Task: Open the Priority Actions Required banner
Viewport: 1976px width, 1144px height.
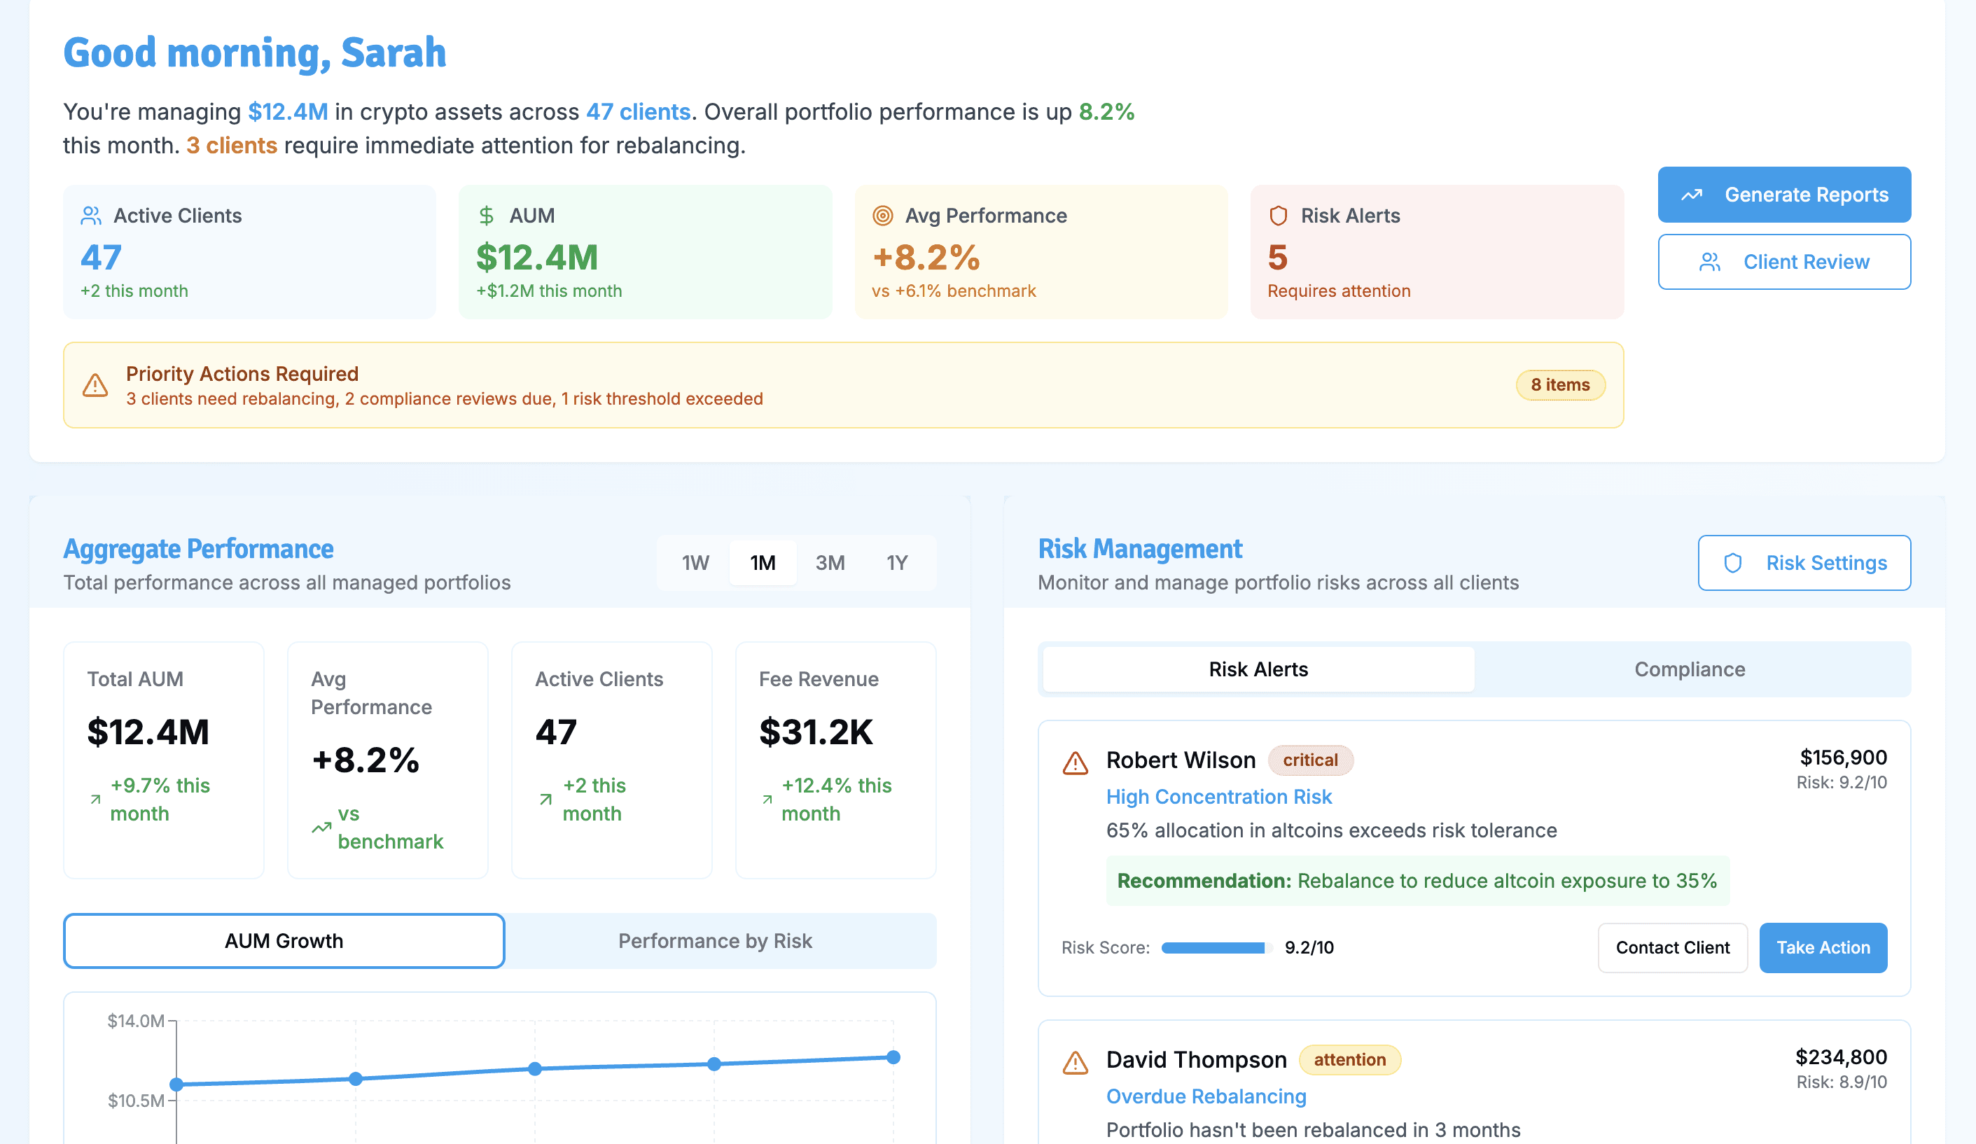Action: (x=843, y=385)
